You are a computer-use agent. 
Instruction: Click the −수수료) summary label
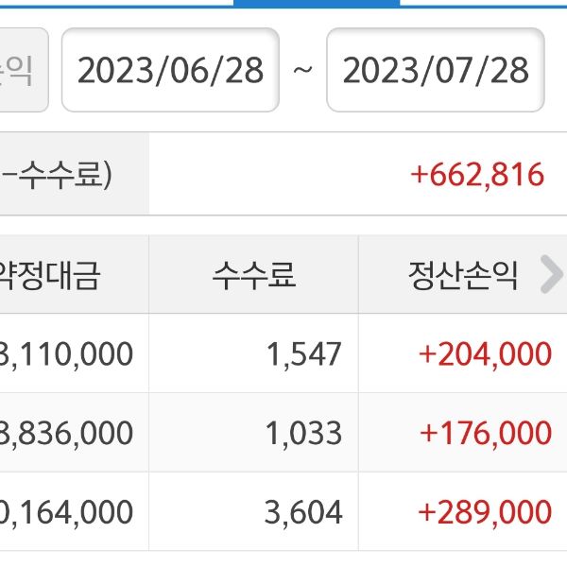57,175
